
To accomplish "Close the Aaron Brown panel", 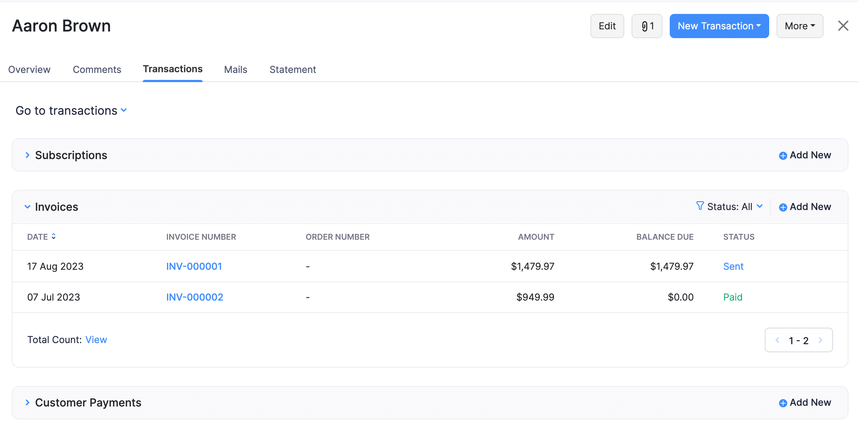I will pos(843,26).
